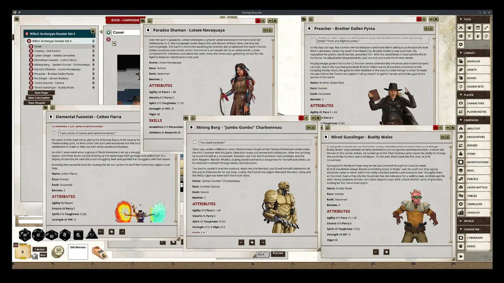The image size is (504, 283).
Task: Click the card deck shoe icon
Action: point(100,252)
